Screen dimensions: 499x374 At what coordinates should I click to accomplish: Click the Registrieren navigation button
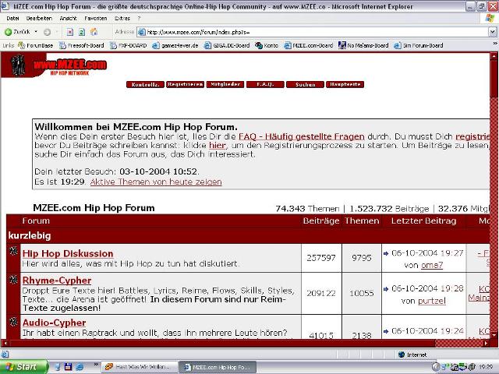pyautogui.click(x=185, y=84)
